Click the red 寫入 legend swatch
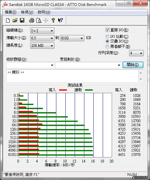This screenshot has width=150, height=180. tap(63, 90)
